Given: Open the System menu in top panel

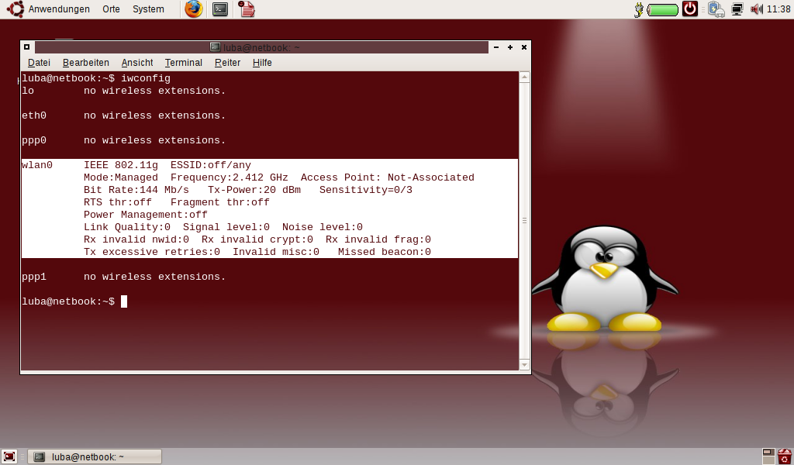Looking at the screenshot, I should tap(148, 9).
